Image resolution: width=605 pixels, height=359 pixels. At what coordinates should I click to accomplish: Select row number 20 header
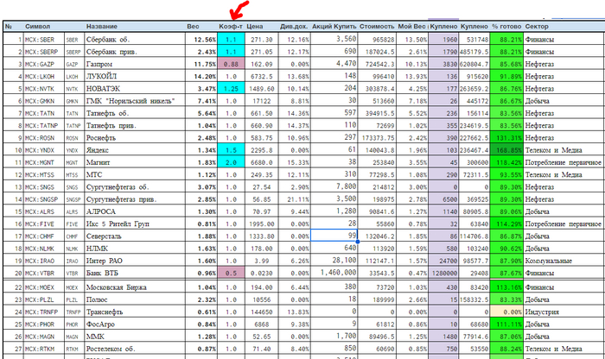tap(9, 273)
